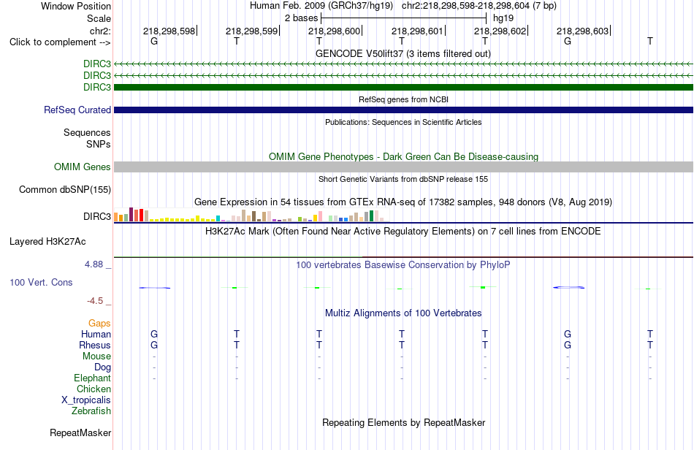Click the third DIRC3 label beside solid green bar
This screenshot has width=694, height=450.
pyautogui.click(x=97, y=87)
